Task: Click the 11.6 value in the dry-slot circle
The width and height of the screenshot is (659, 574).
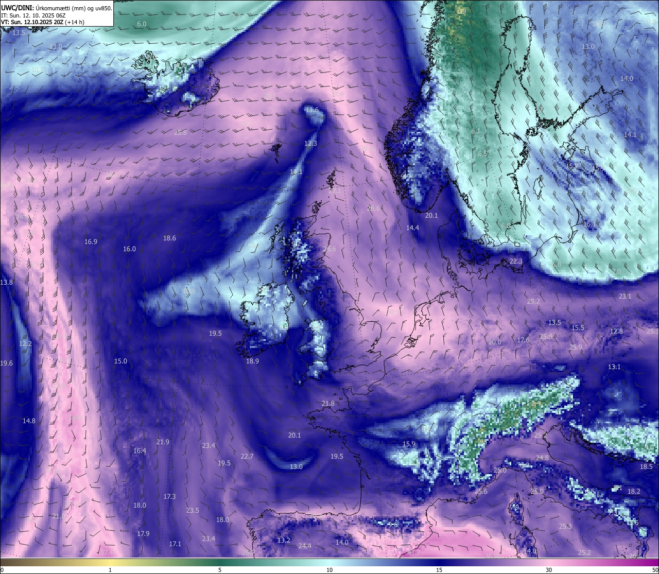Action: pos(312,110)
